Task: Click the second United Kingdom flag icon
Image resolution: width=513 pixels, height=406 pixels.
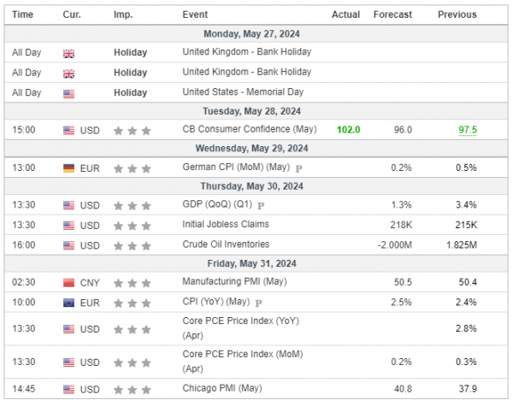Action: click(68, 74)
